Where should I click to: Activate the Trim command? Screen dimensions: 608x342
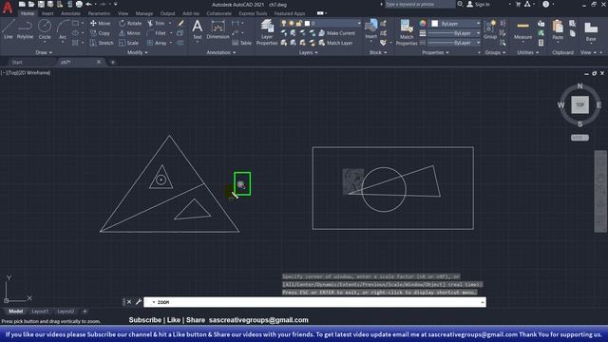[x=156, y=23]
